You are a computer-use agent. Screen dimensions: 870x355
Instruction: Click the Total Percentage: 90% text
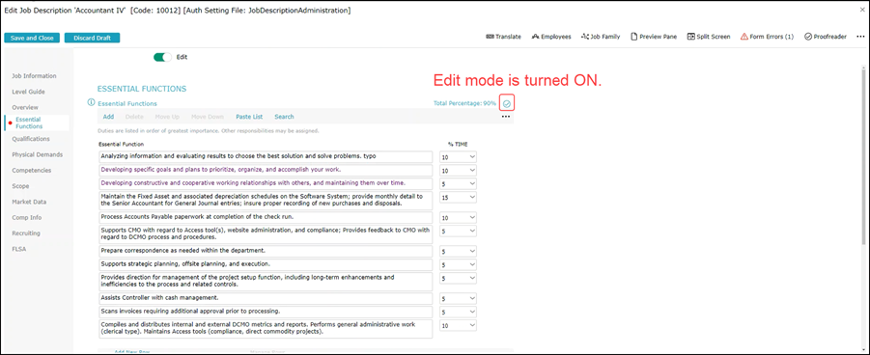click(x=465, y=103)
